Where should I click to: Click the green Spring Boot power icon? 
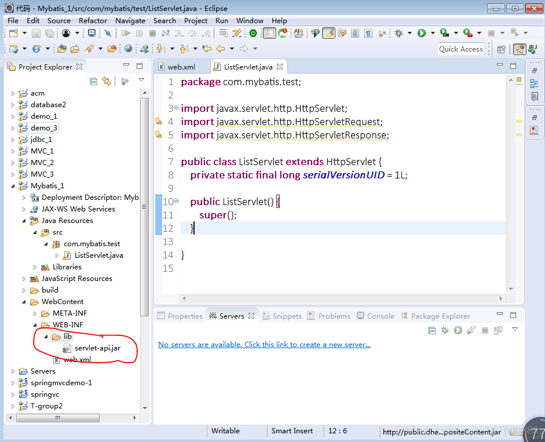253,34
